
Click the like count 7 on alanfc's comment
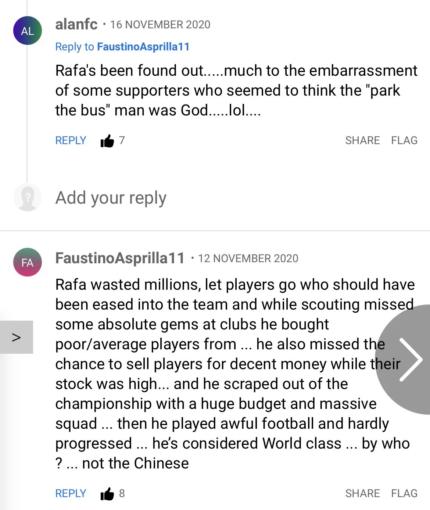[x=122, y=140]
